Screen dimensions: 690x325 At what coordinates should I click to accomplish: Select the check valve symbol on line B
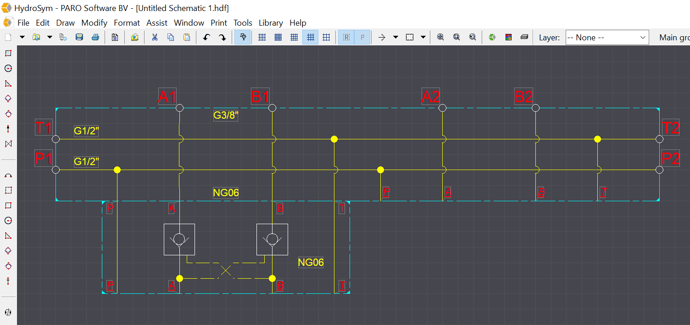(272, 239)
